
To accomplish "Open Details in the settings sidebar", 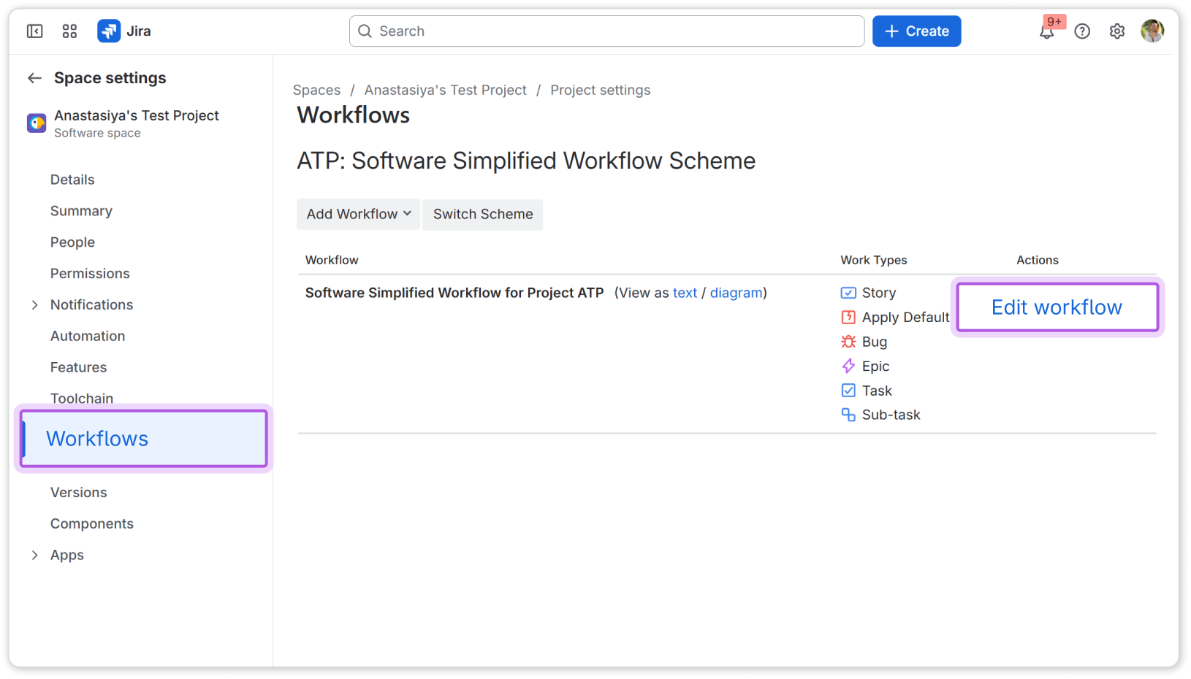I will (x=72, y=180).
